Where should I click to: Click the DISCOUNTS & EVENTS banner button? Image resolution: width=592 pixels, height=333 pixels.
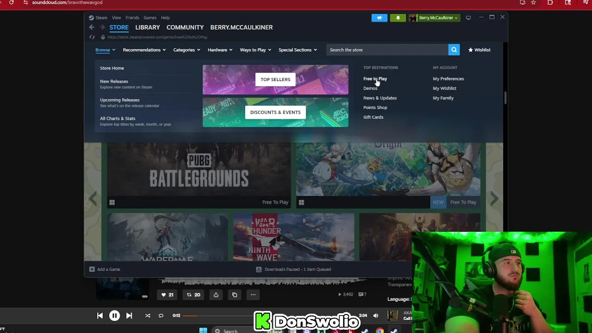pyautogui.click(x=275, y=112)
